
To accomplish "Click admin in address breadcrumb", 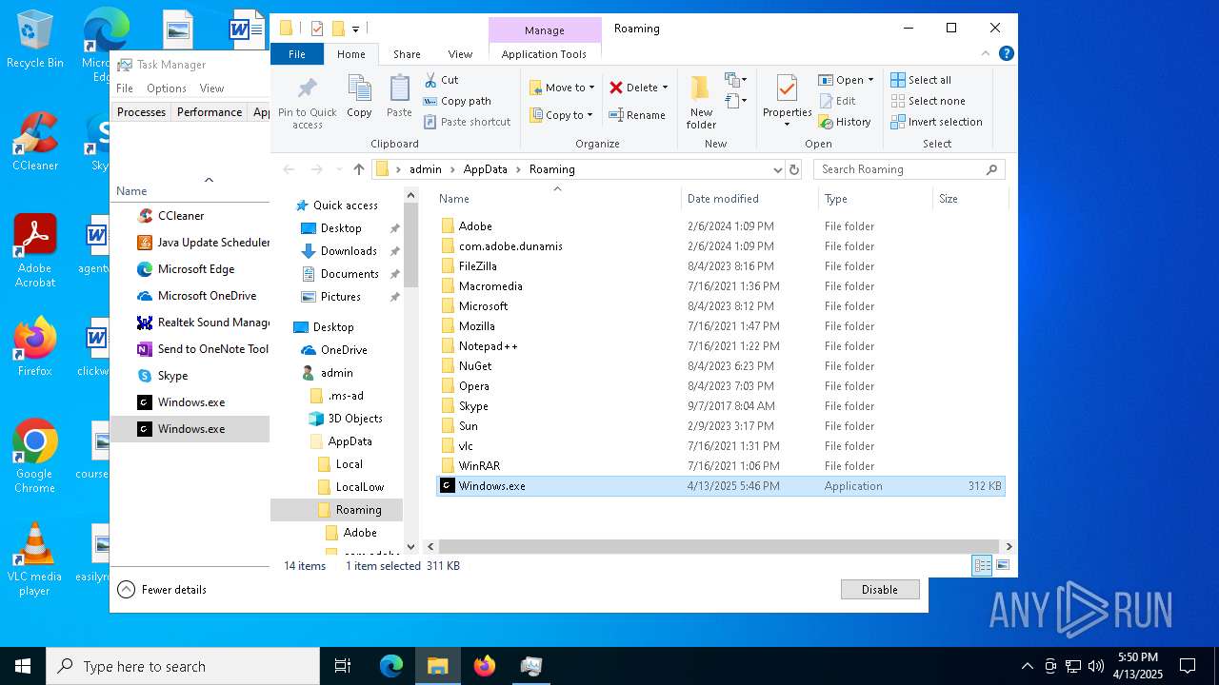I will pos(426,169).
